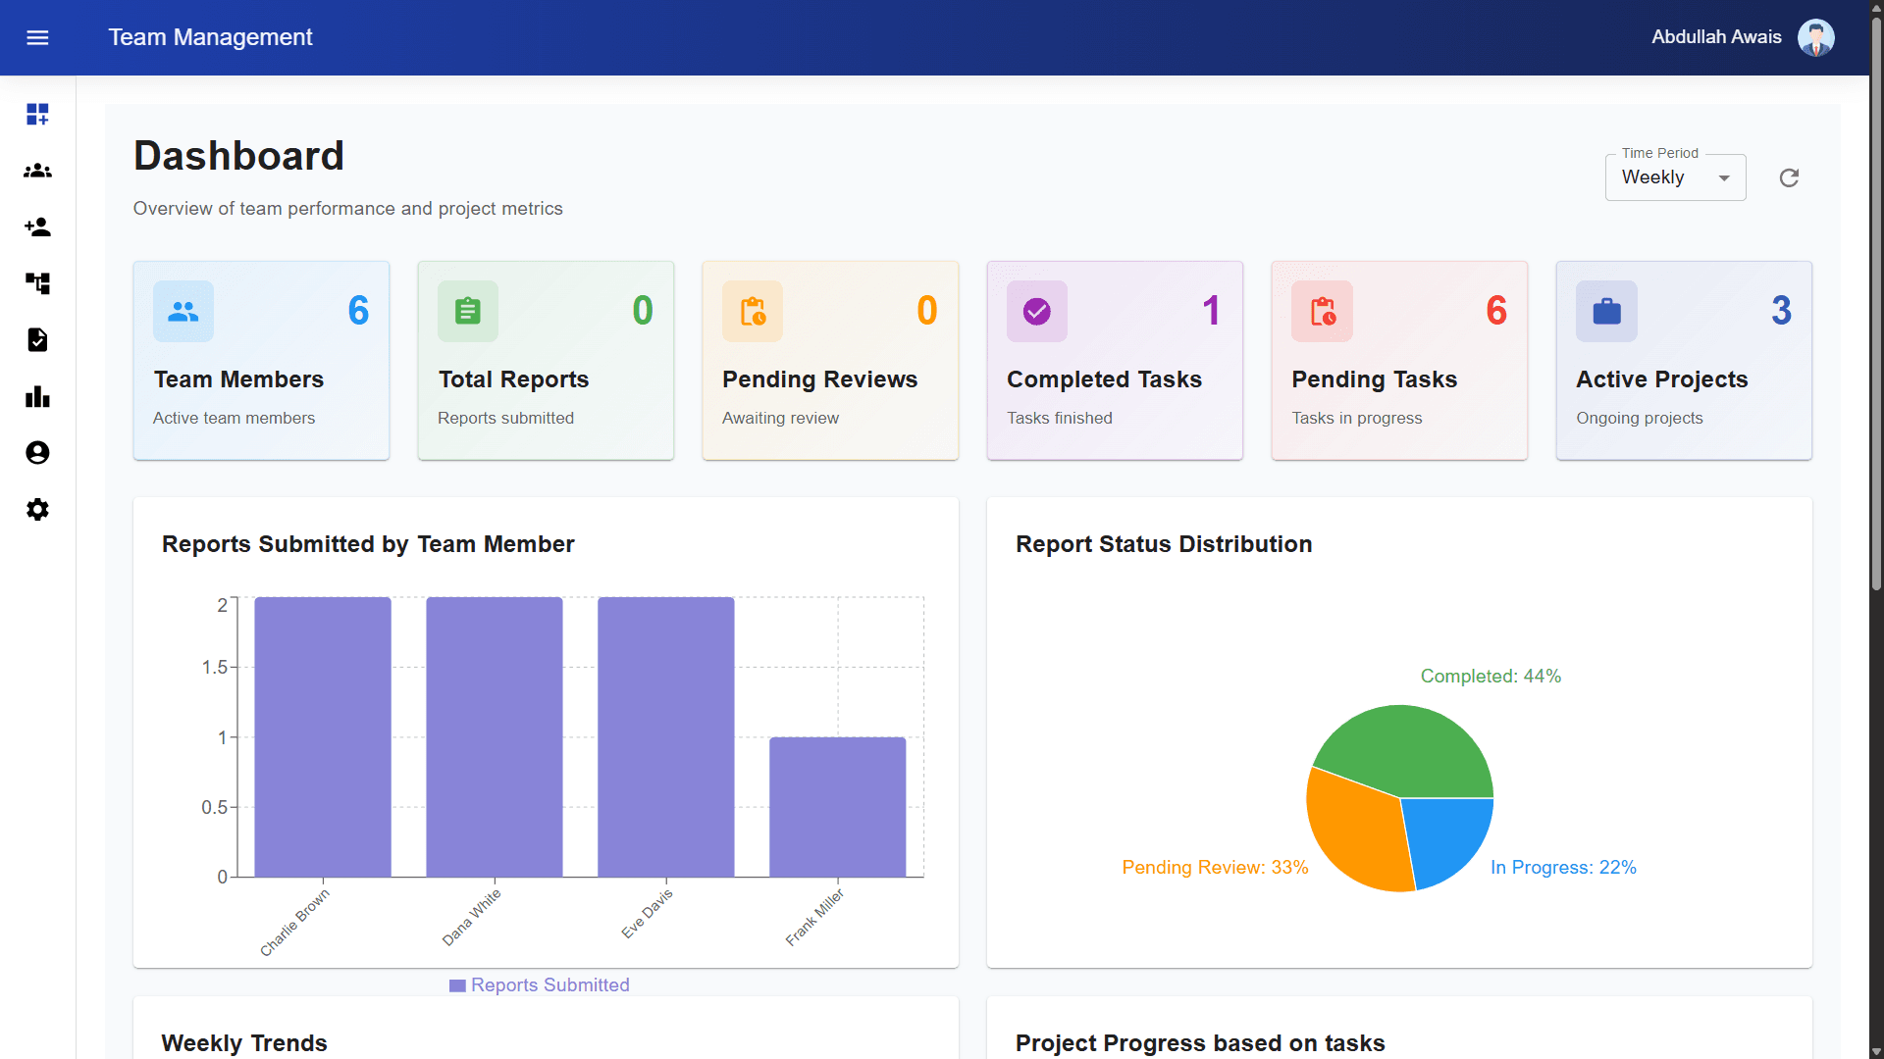Click the Eve Davis bar in chart
The width and height of the screenshot is (1884, 1059).
[666, 736]
